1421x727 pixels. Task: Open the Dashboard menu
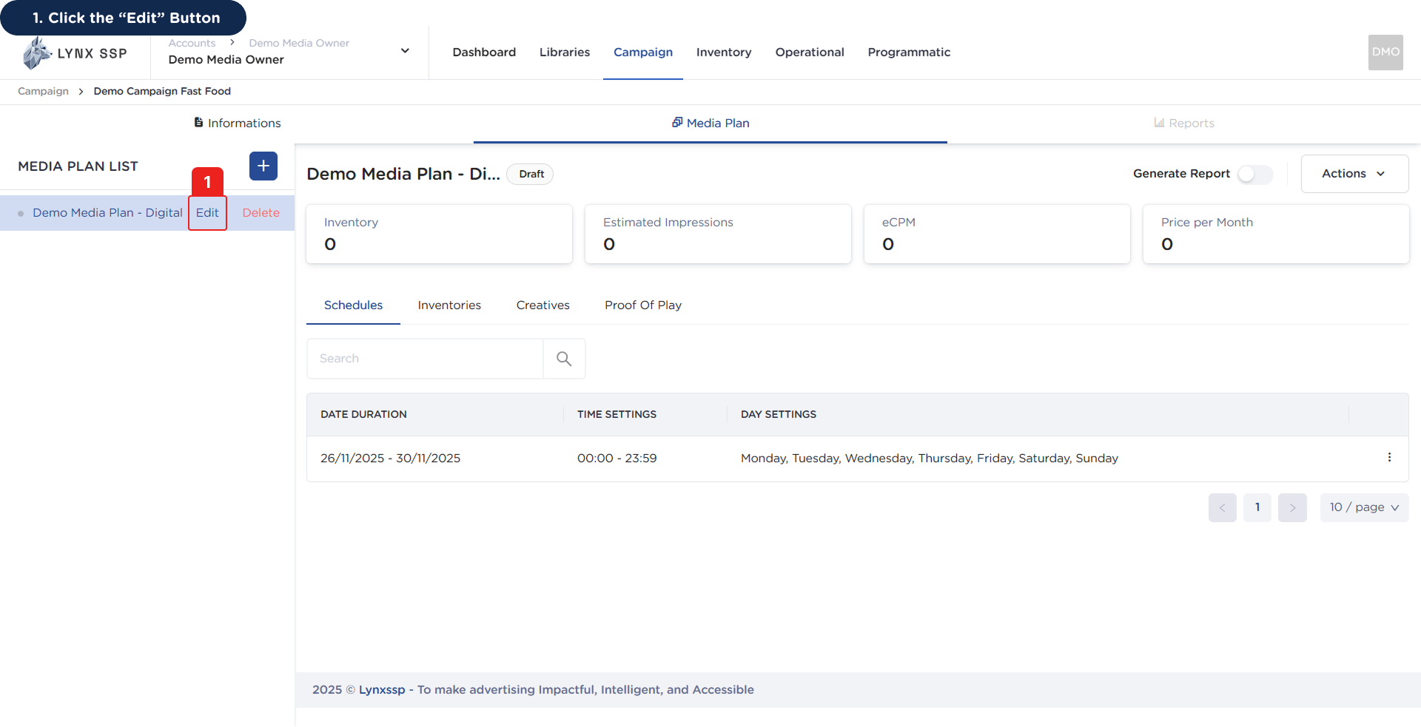click(484, 53)
